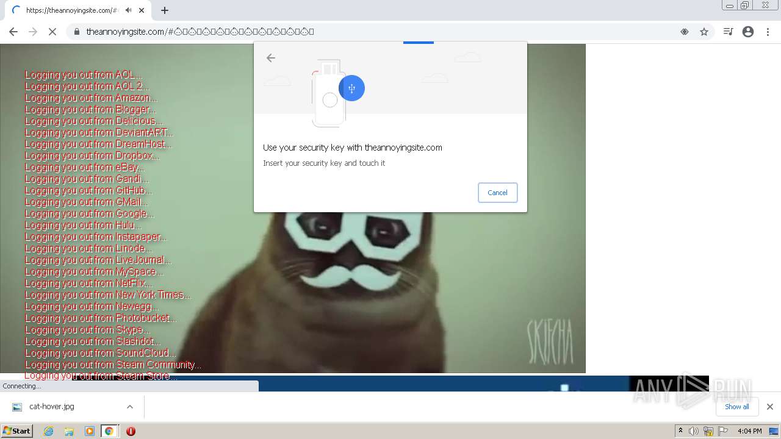Mute tab via speaker icon
This screenshot has height=439, width=781.
click(x=128, y=10)
